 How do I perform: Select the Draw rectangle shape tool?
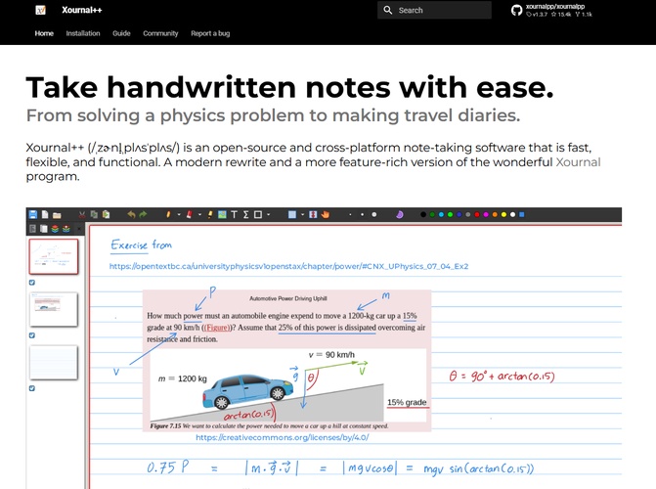[258, 215]
